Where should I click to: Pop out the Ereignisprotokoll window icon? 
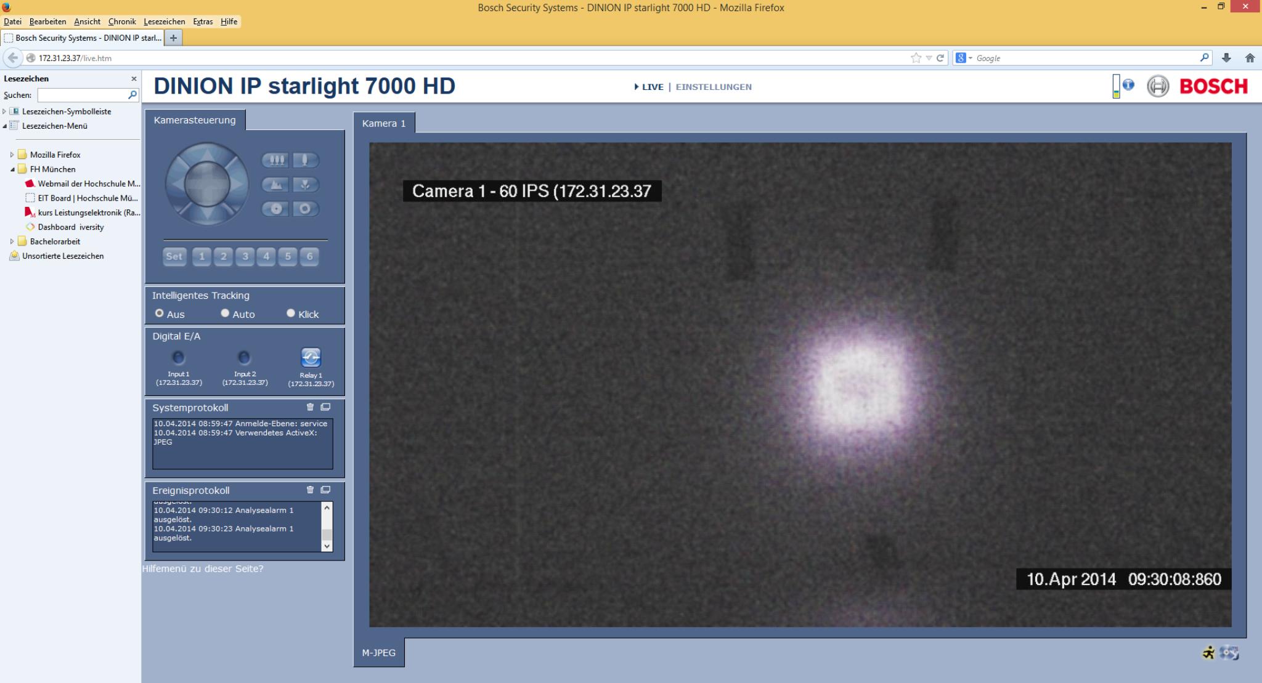click(326, 490)
